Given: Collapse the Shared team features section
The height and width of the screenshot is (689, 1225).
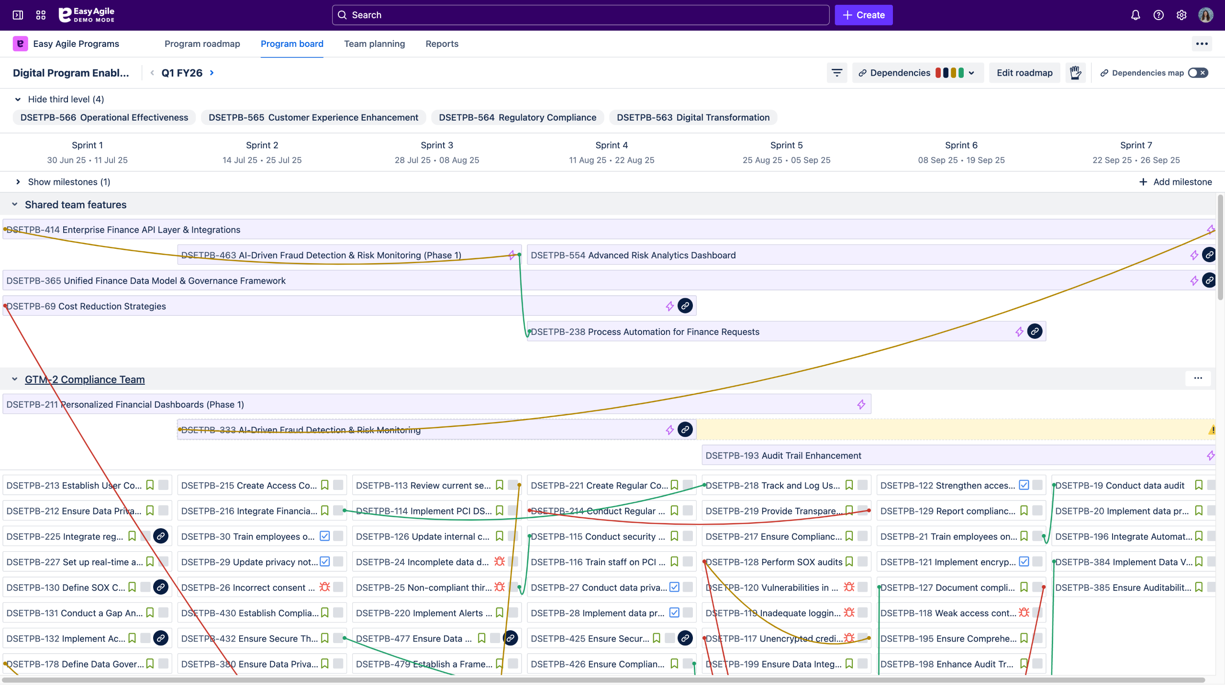Looking at the screenshot, I should pyautogui.click(x=15, y=205).
